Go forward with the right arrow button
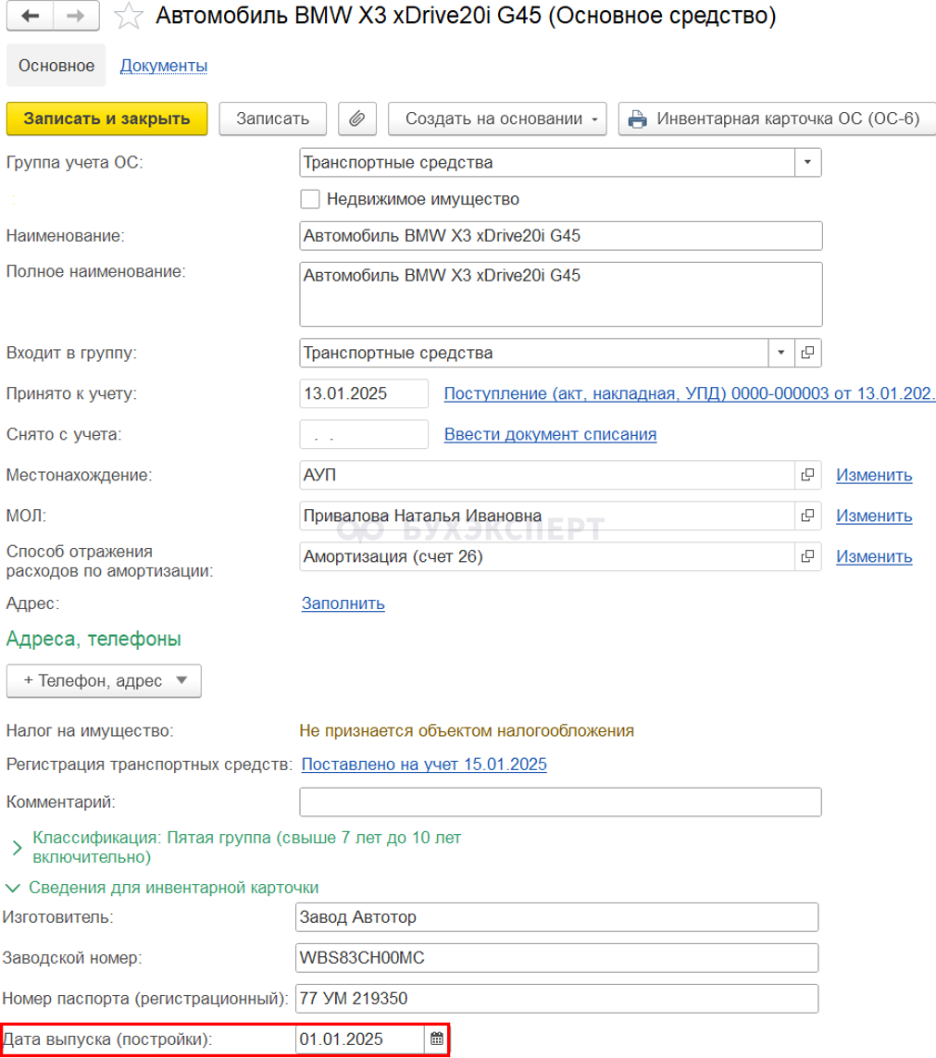Screen dimensions: 936x1058 76,16
